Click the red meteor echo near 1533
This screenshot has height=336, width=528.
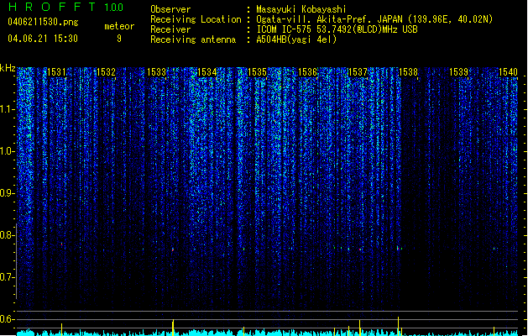tap(173, 249)
